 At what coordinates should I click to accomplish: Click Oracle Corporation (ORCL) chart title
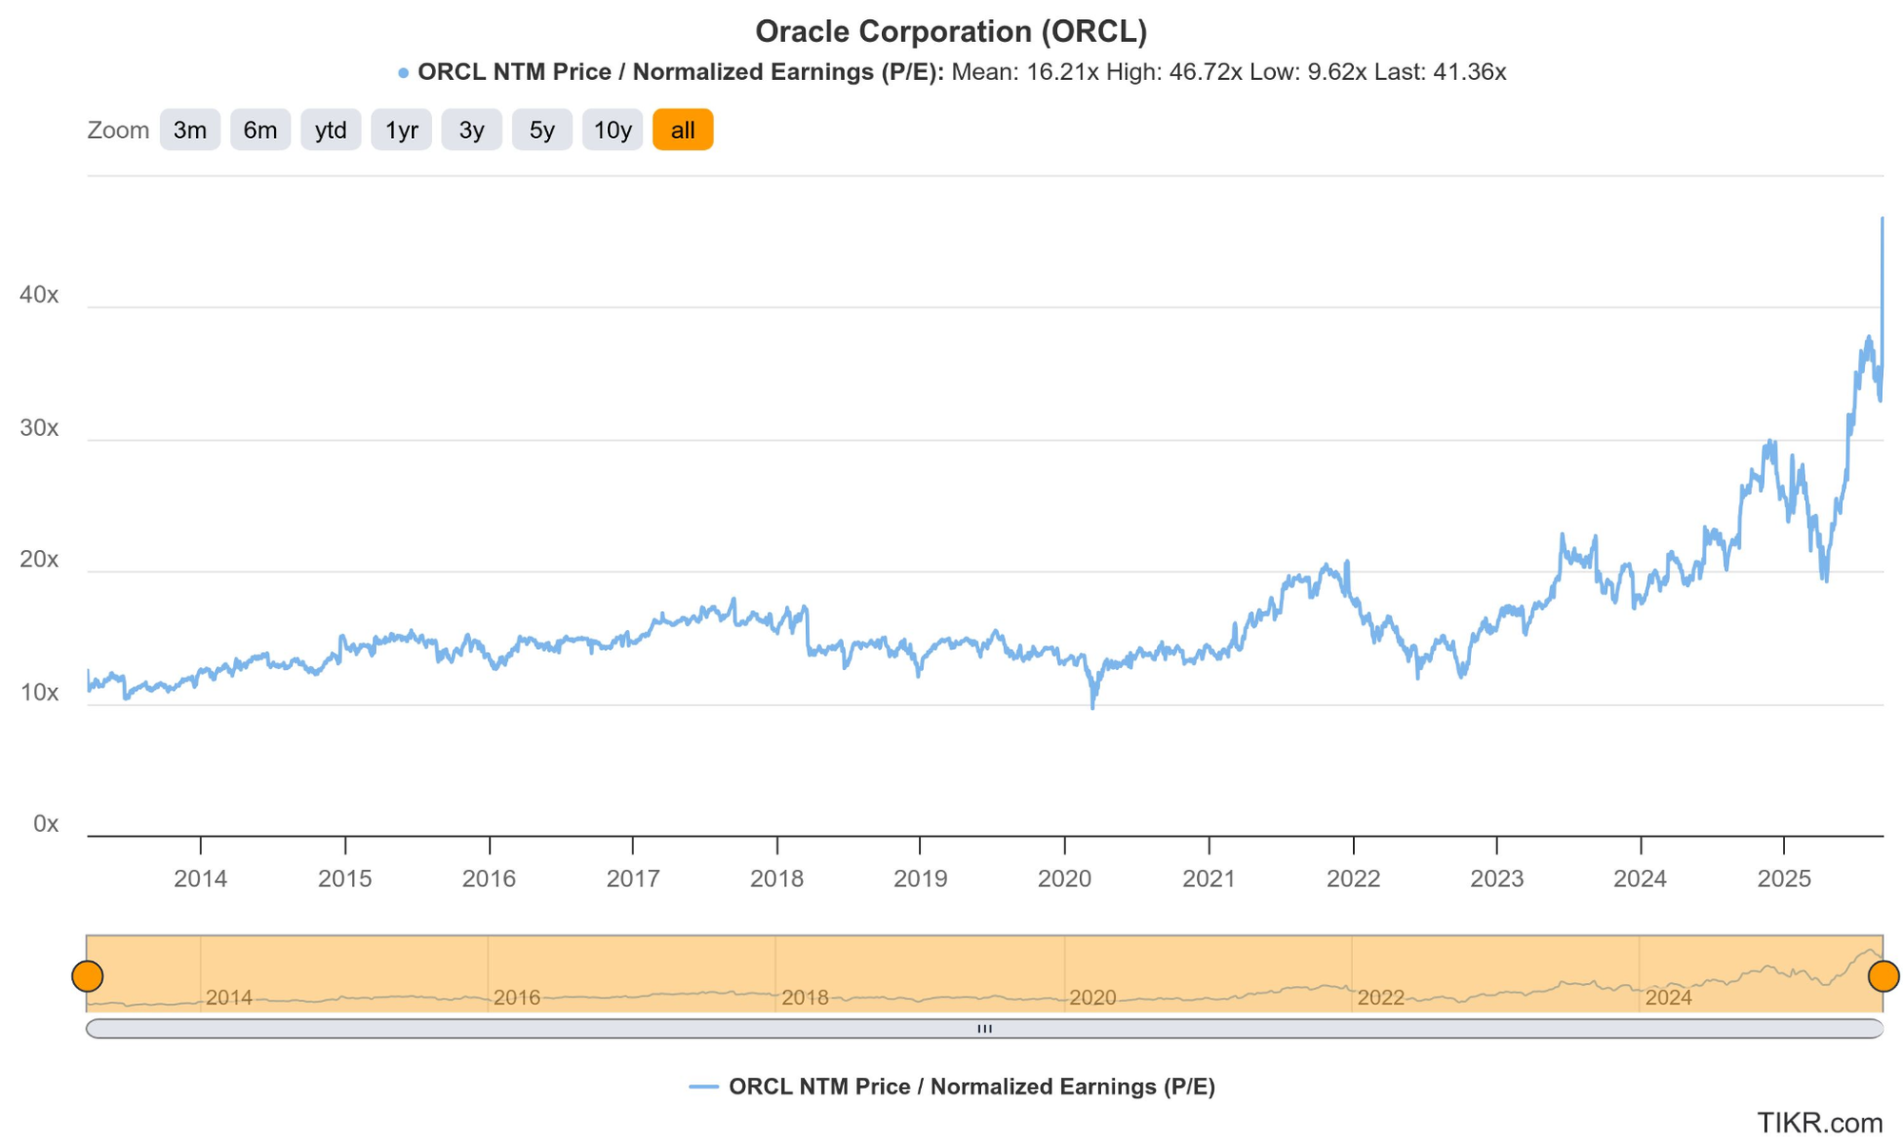(x=951, y=31)
